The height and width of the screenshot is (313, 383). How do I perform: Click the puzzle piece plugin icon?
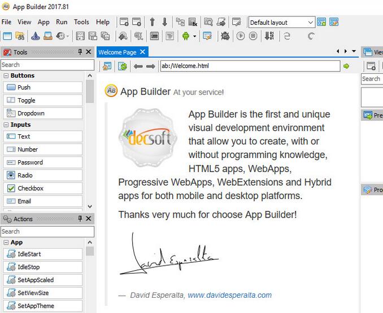click(x=123, y=36)
